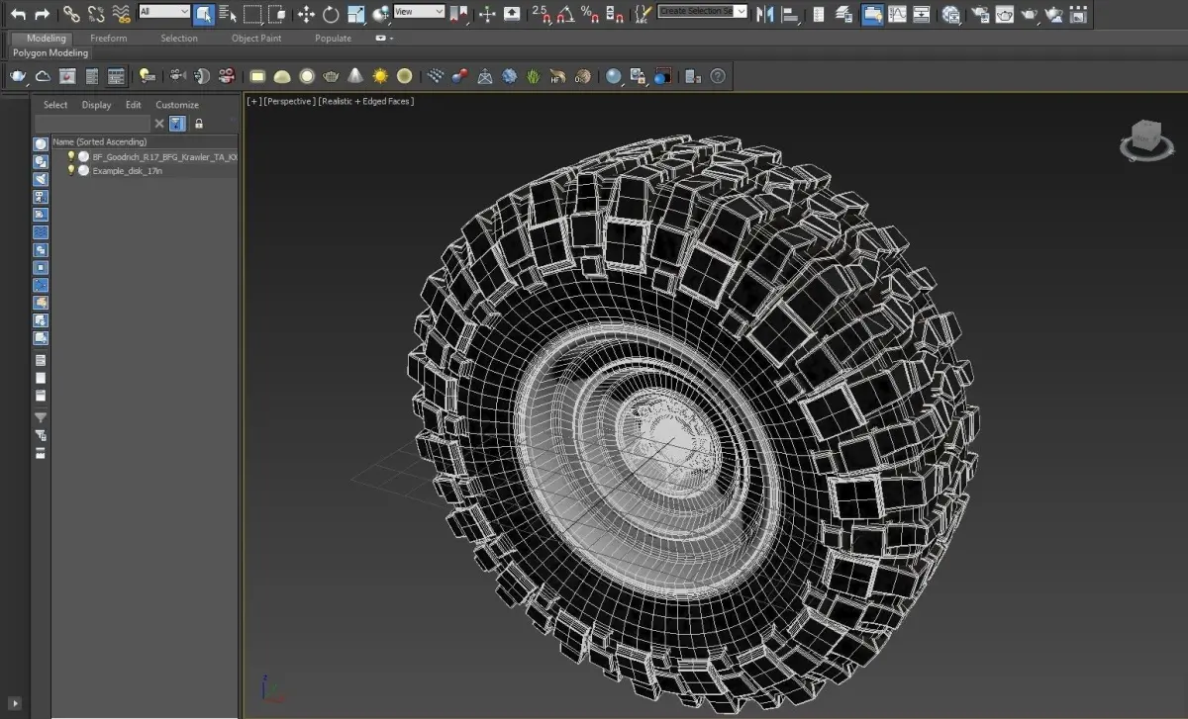Activate Select and Scale tool
This screenshot has width=1188, height=719.
pyautogui.click(x=355, y=14)
